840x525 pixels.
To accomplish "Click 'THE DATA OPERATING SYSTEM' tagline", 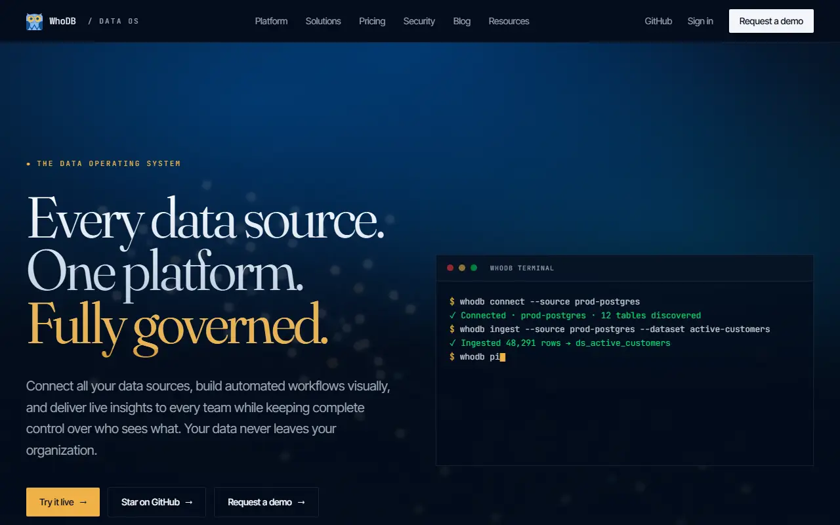I will (104, 163).
